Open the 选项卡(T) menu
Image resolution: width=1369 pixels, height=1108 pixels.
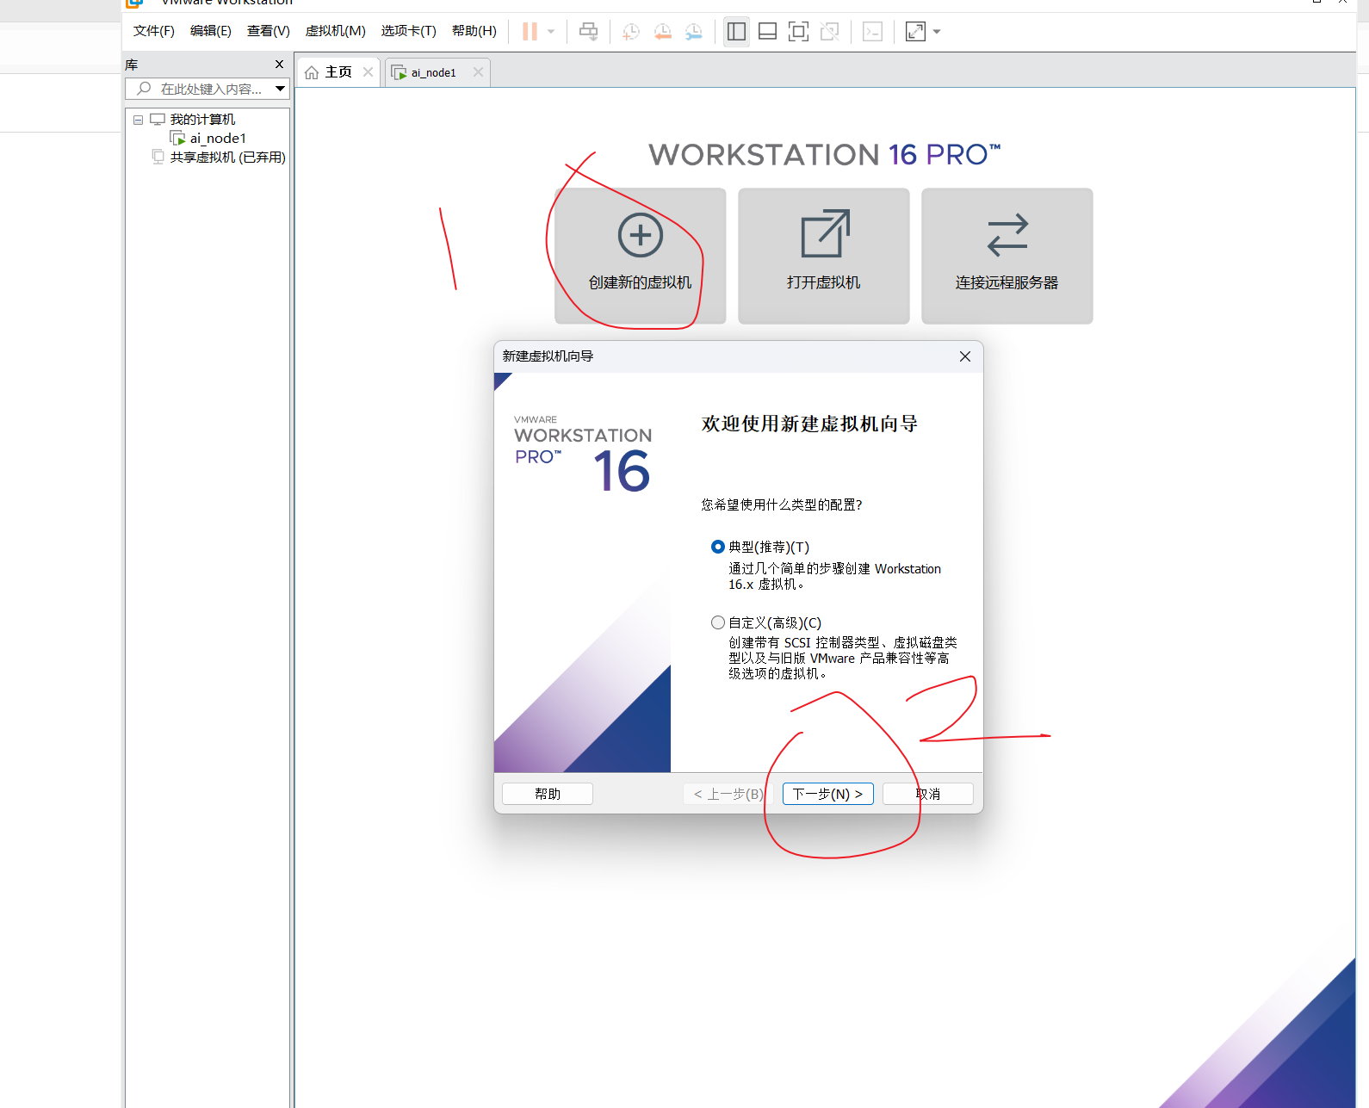pyautogui.click(x=409, y=31)
